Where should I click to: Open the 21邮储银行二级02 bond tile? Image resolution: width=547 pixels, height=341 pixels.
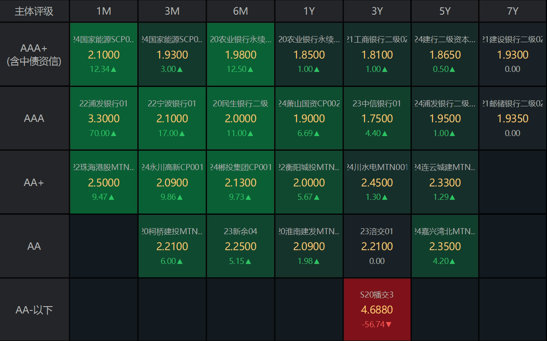click(x=513, y=118)
